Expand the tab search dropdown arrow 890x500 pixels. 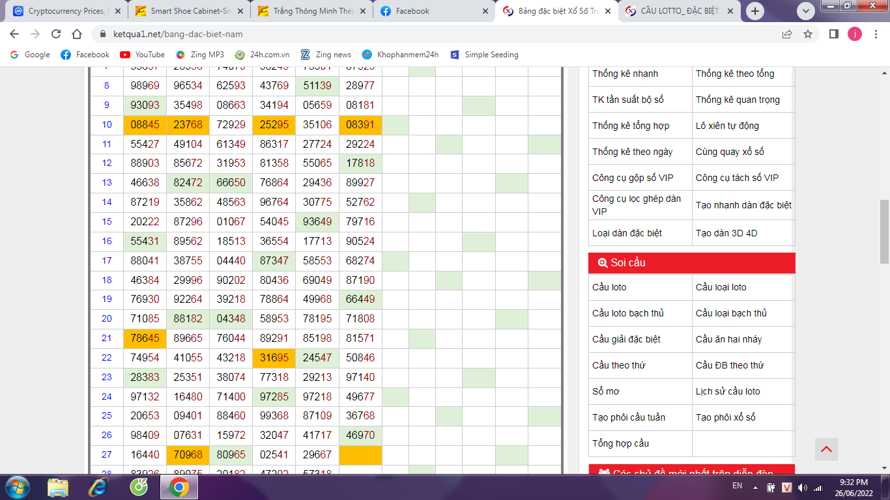tap(806, 11)
